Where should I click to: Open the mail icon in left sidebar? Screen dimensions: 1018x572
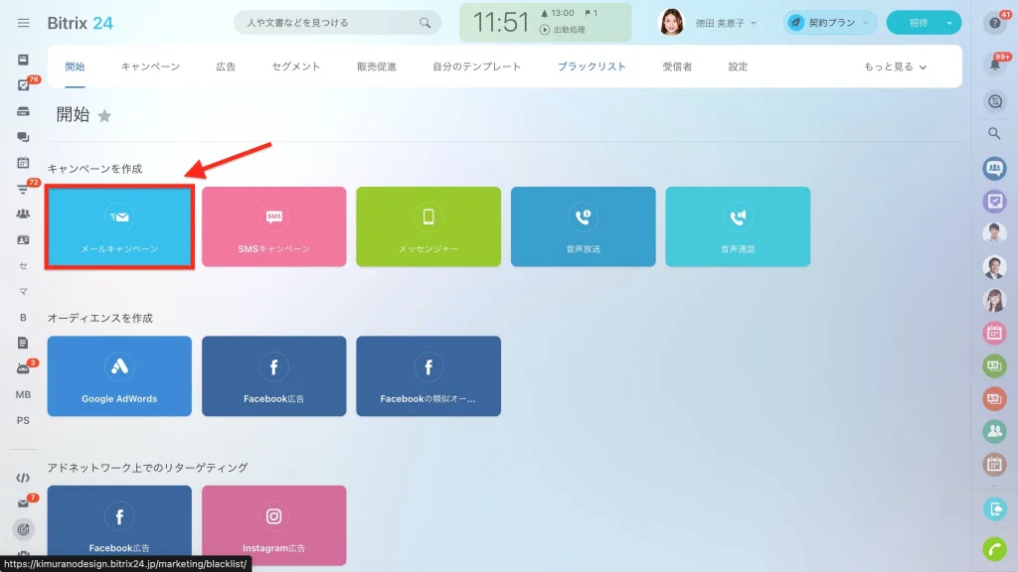coord(23,503)
